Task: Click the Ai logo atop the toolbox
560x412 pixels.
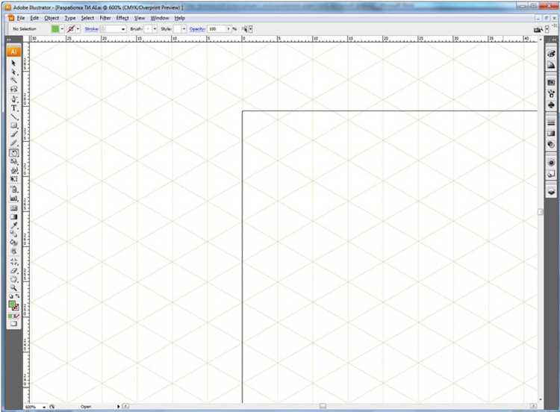Action: (13, 51)
